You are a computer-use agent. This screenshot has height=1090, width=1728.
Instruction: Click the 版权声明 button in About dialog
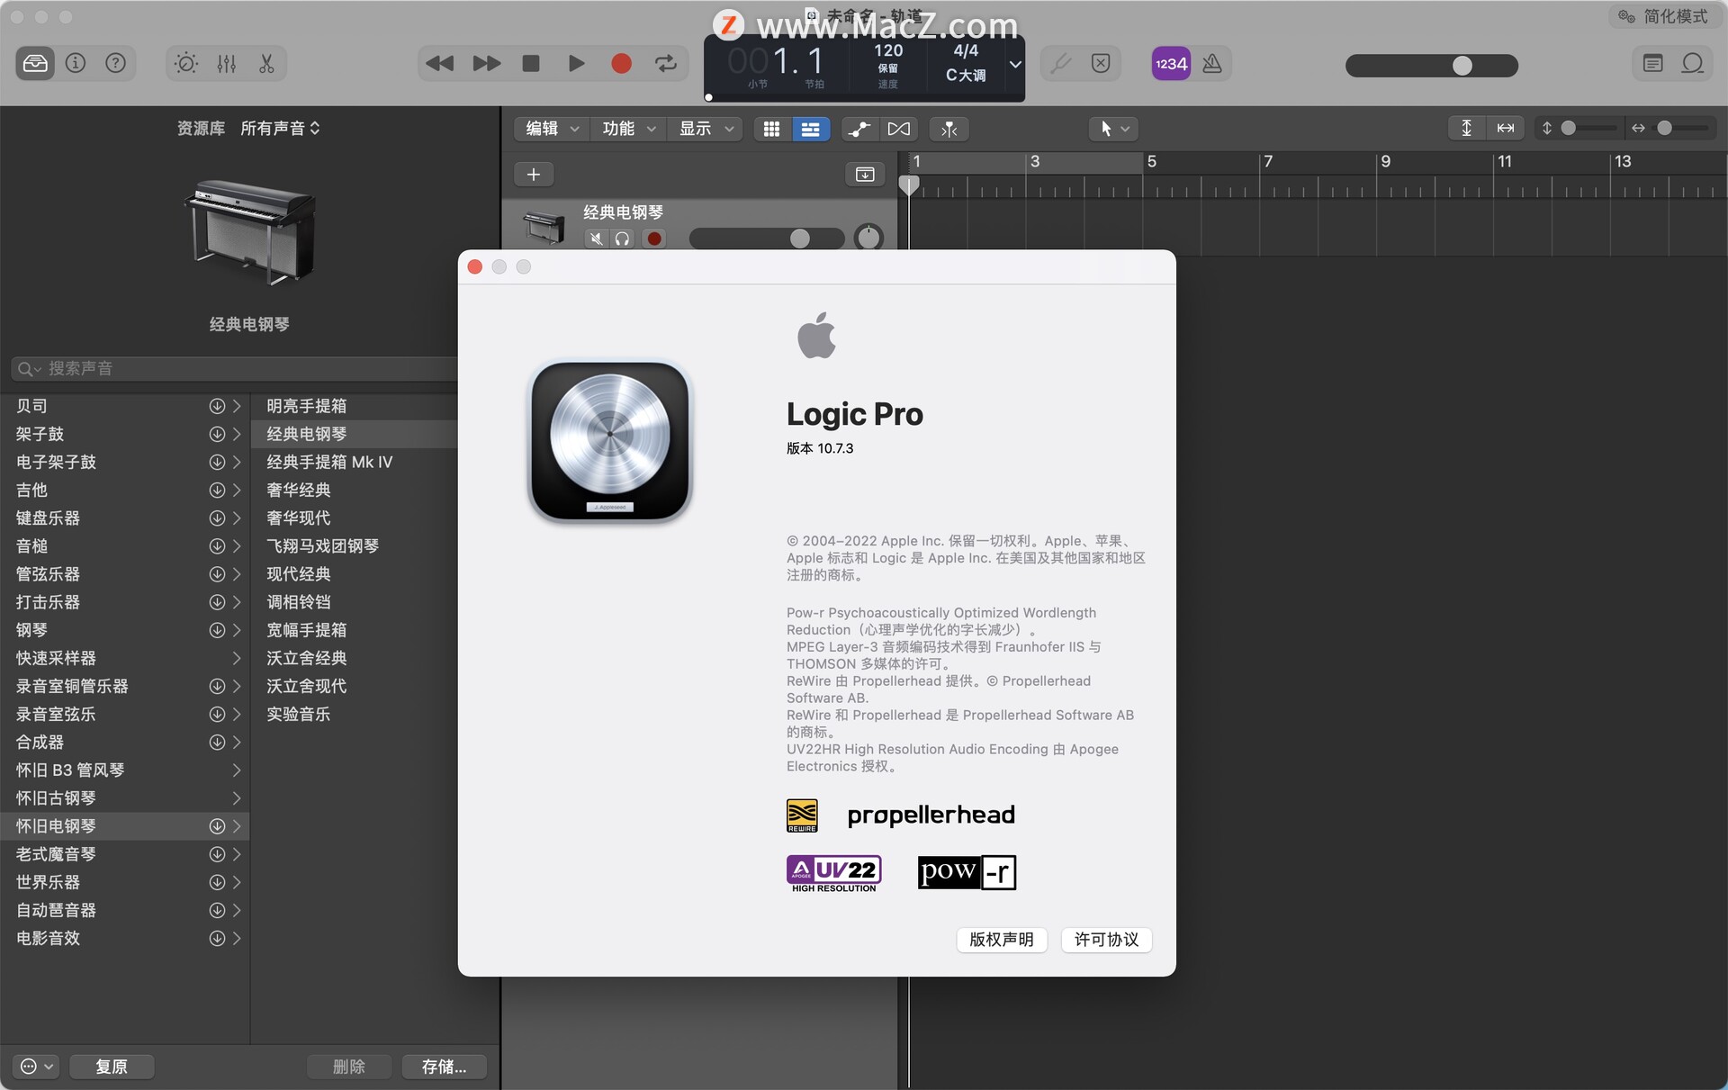(1001, 940)
